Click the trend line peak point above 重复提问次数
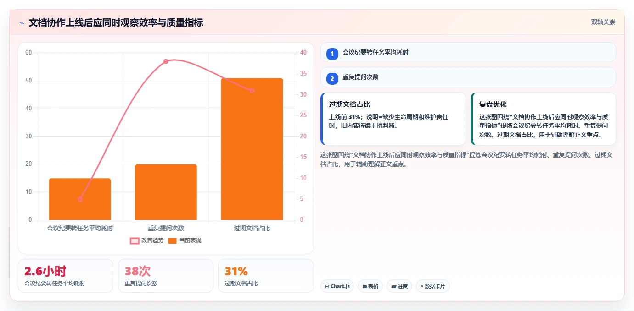Viewport: 634px width, 311px height. (166, 61)
